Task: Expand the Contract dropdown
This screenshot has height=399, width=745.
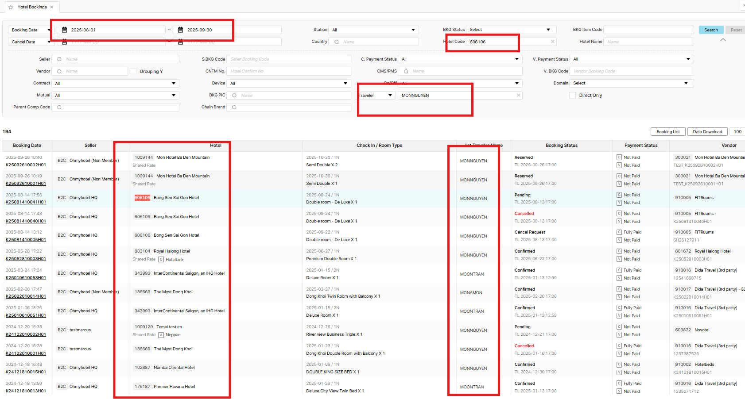Action: coord(115,83)
